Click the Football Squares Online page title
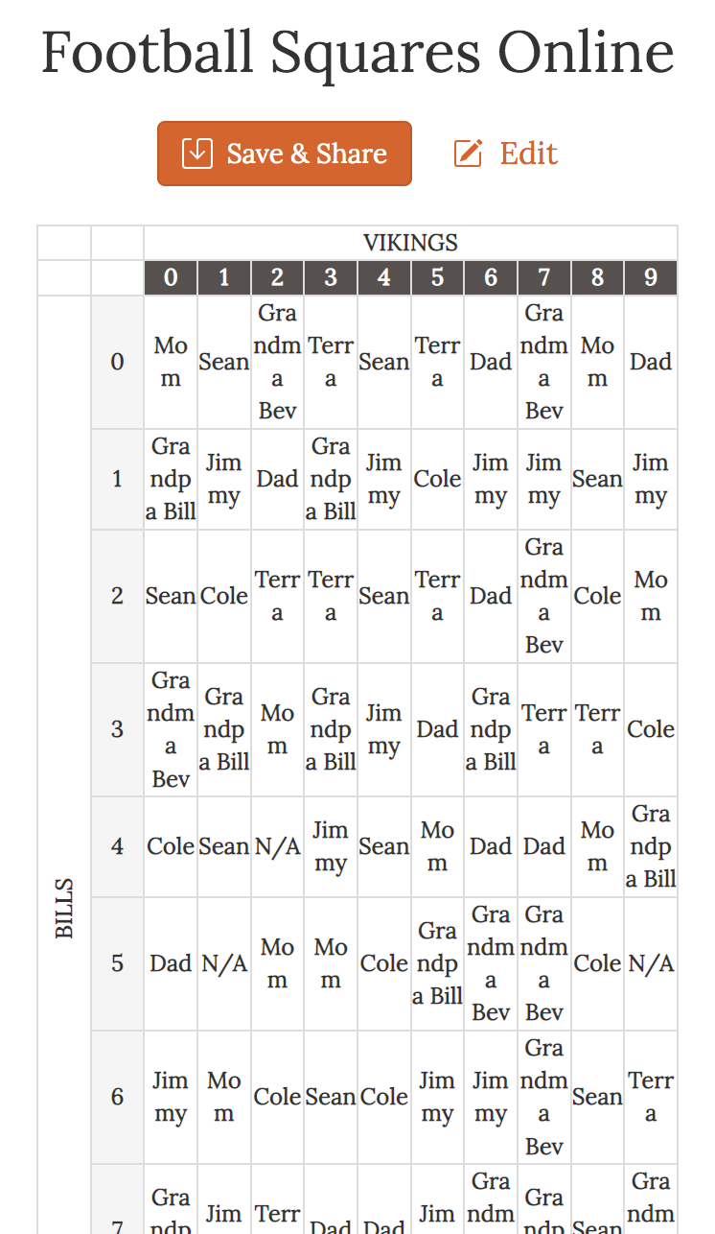The width and height of the screenshot is (715, 1234). [x=357, y=55]
